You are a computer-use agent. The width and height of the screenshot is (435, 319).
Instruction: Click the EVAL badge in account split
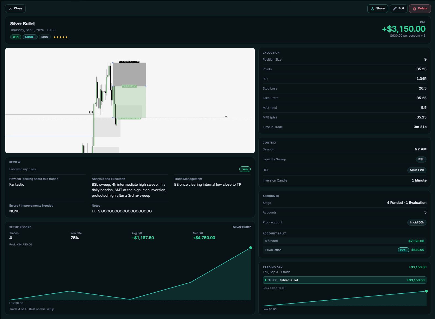tap(404, 250)
